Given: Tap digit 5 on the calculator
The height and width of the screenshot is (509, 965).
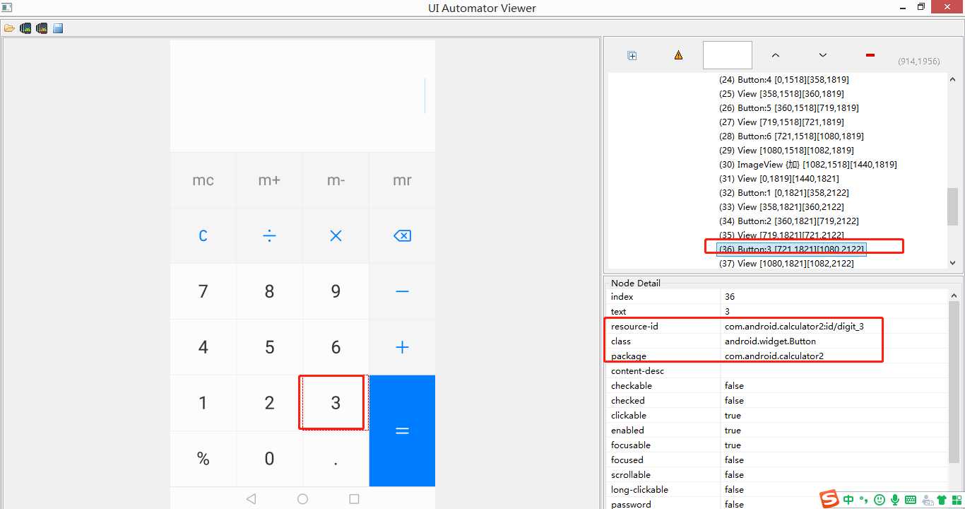Looking at the screenshot, I should click(x=269, y=347).
